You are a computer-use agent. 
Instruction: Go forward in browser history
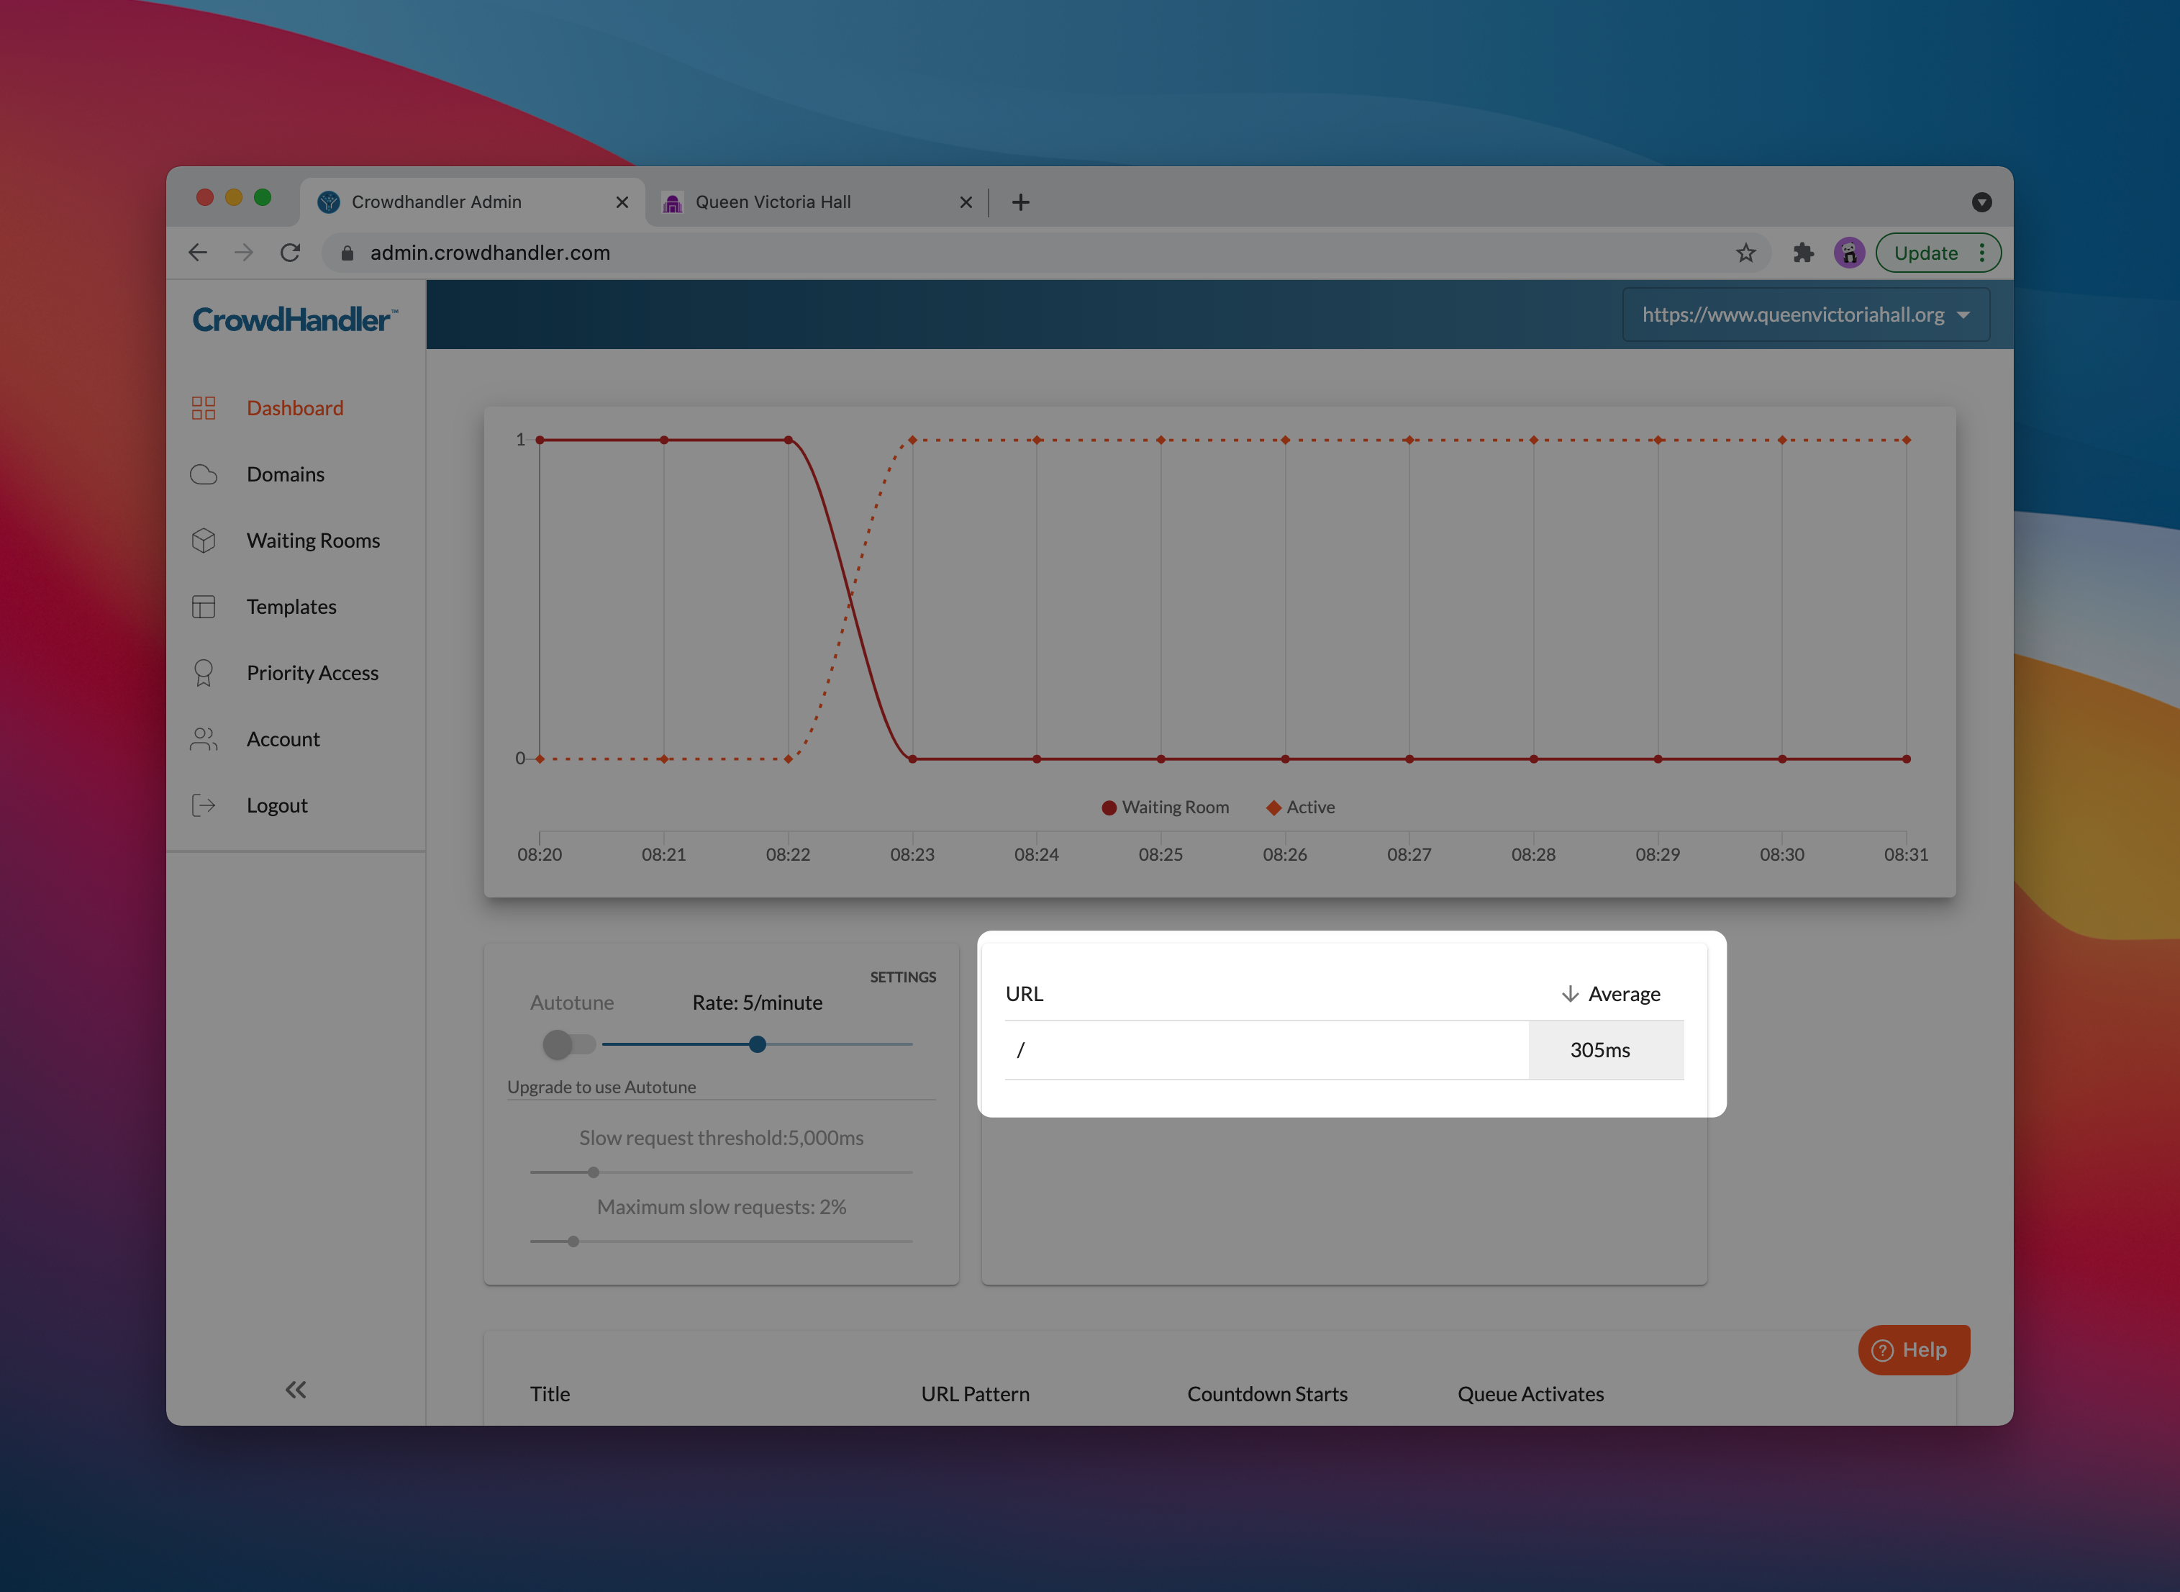click(x=244, y=253)
